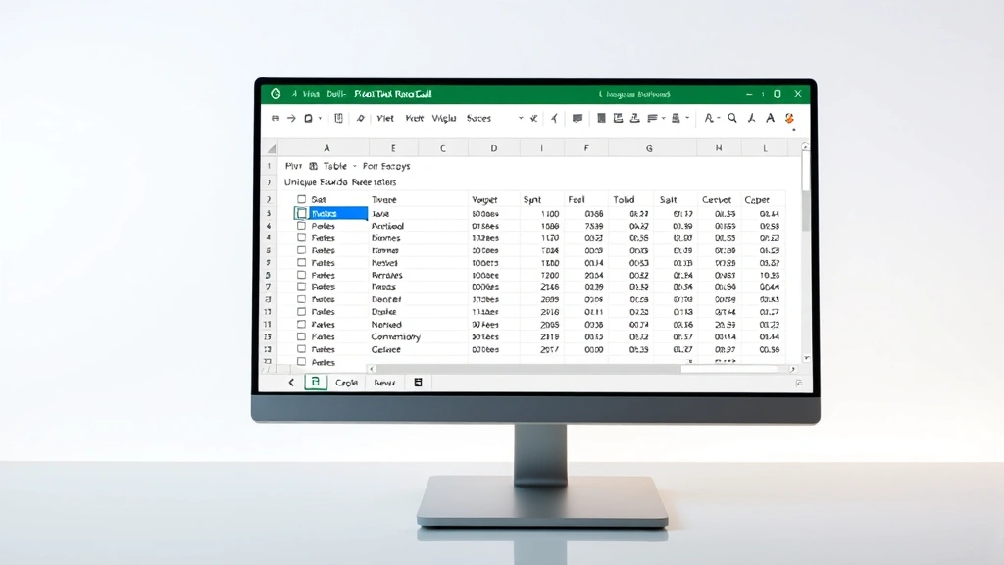Open the search magnifier icon
Viewport: 1004px width, 565px height.
click(x=730, y=118)
